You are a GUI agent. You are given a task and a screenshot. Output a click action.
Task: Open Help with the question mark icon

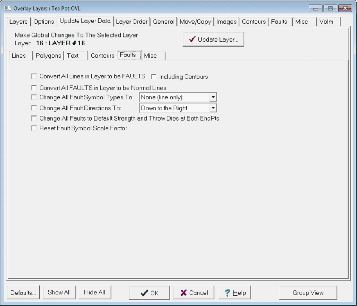coord(235,293)
